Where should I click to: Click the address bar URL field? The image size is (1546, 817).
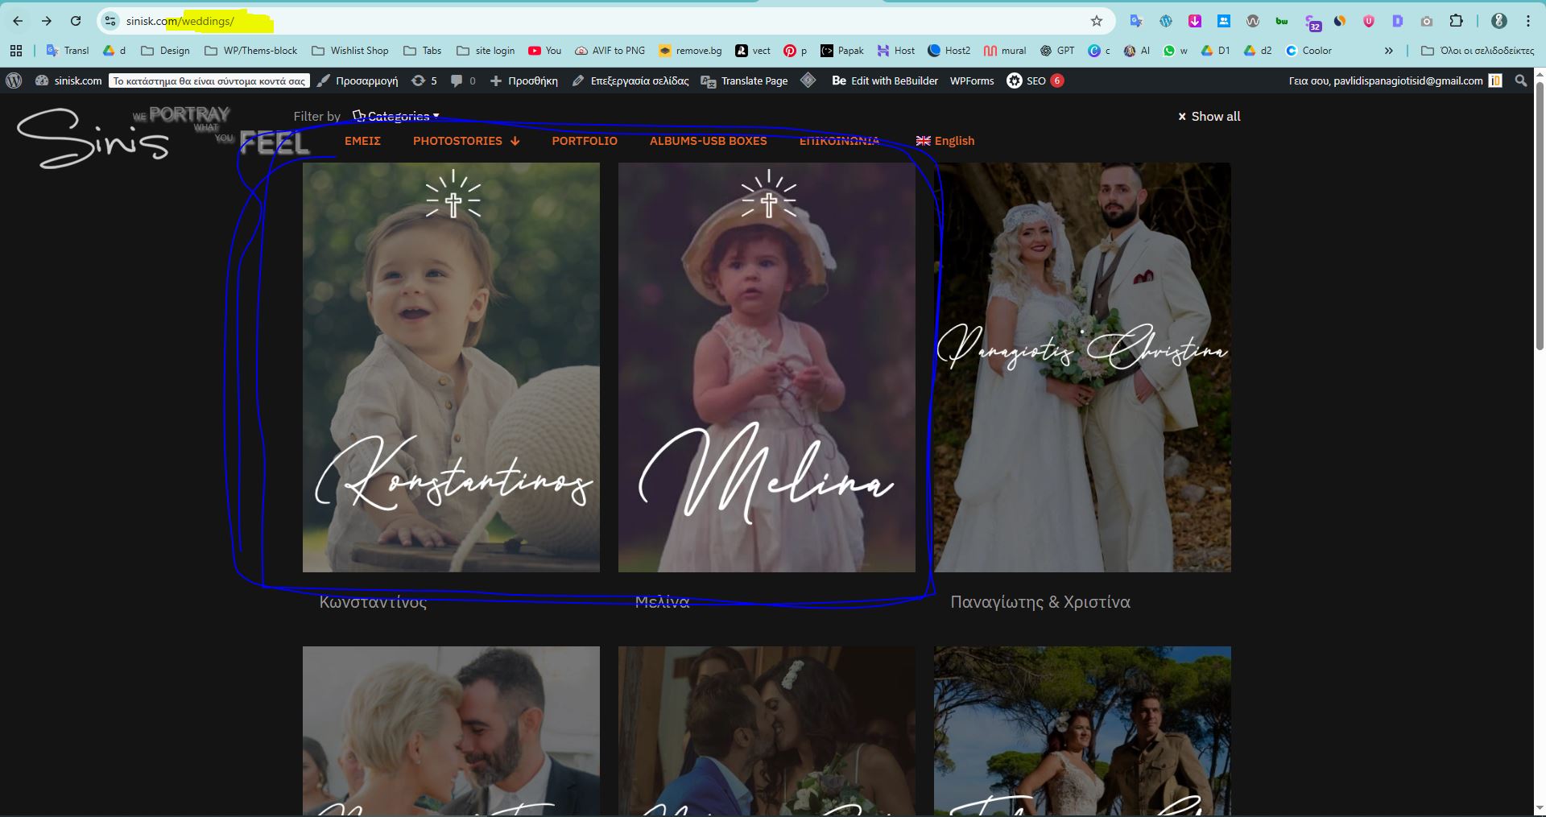pyautogui.click(x=564, y=21)
